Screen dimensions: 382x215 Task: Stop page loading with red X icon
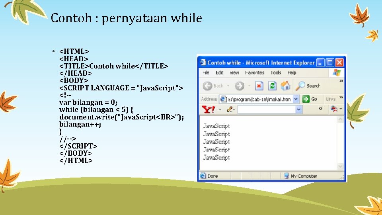[x=259, y=86]
